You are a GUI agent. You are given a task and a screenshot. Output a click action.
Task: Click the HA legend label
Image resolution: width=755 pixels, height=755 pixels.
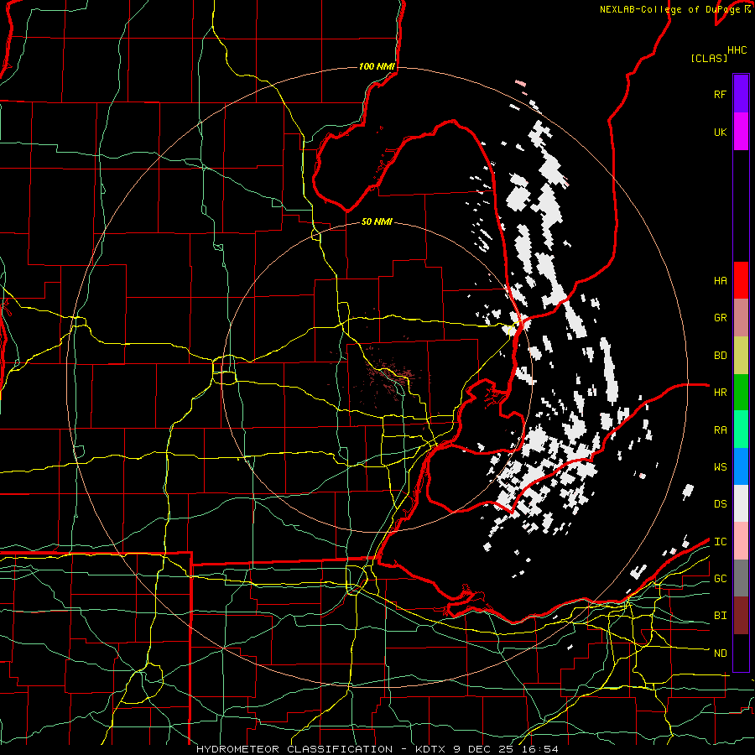point(720,280)
